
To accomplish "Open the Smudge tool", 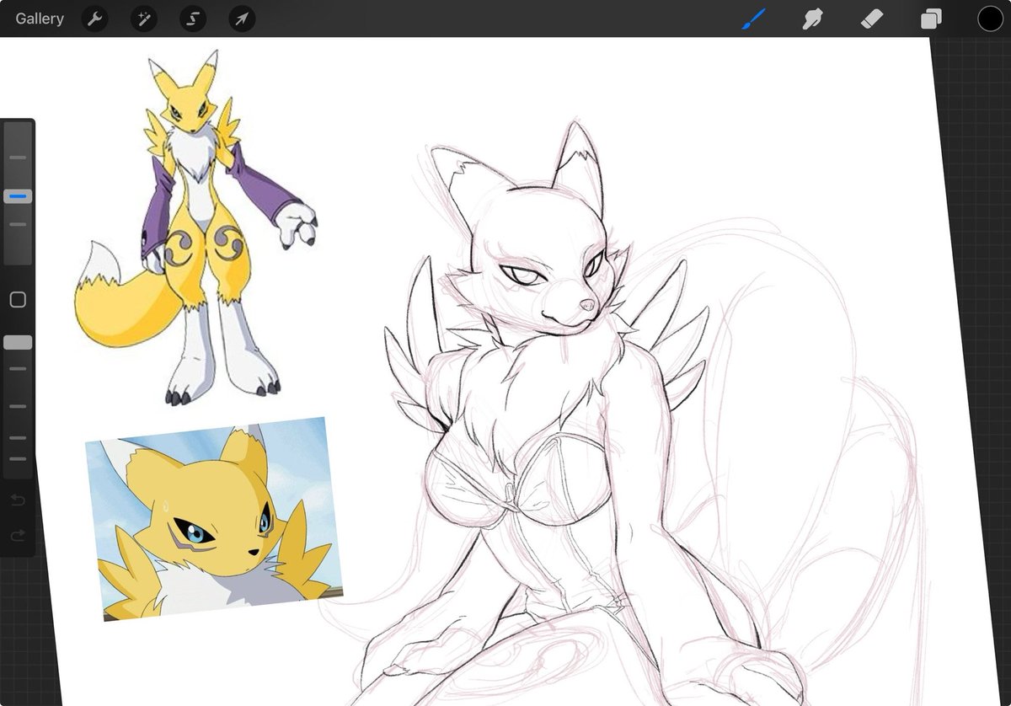I will point(811,19).
